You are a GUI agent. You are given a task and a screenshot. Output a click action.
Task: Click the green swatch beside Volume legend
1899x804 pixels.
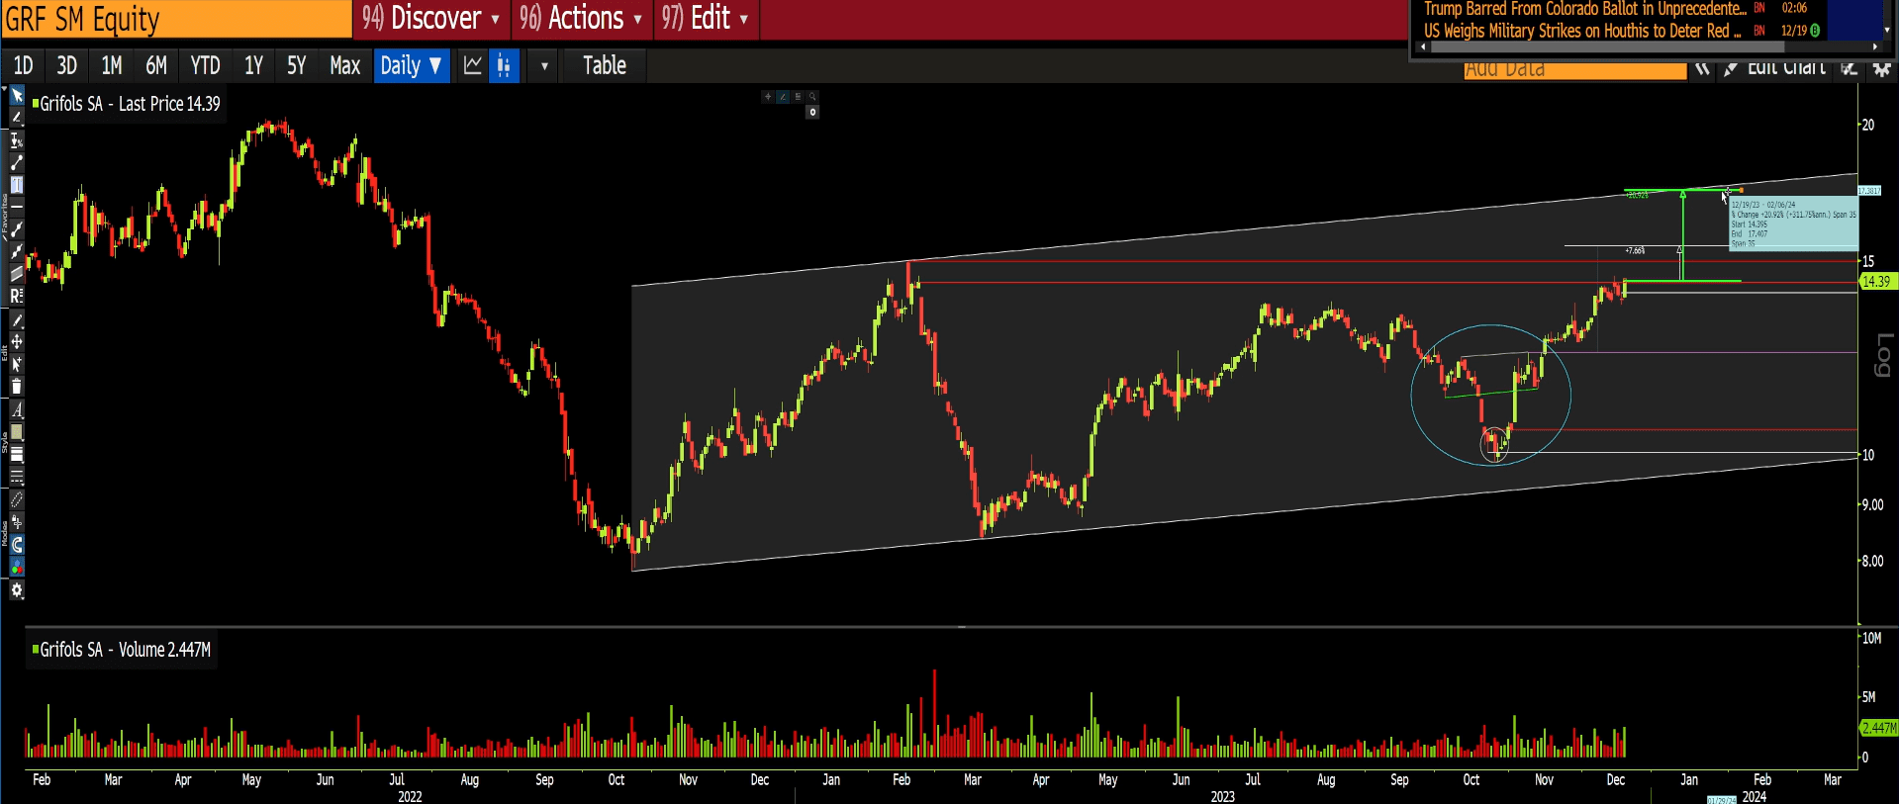click(x=36, y=649)
